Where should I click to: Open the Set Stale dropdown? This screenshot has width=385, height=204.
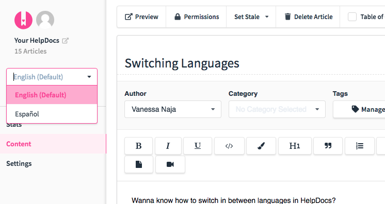[251, 16]
